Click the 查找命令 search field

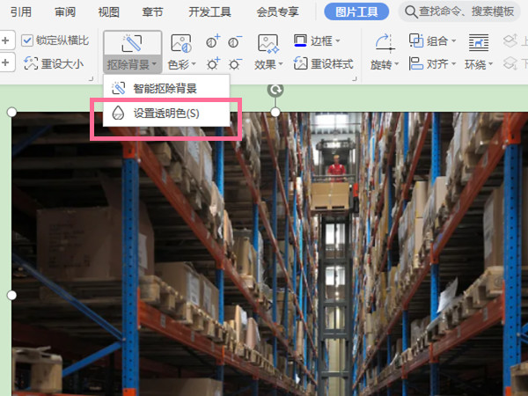click(x=460, y=12)
